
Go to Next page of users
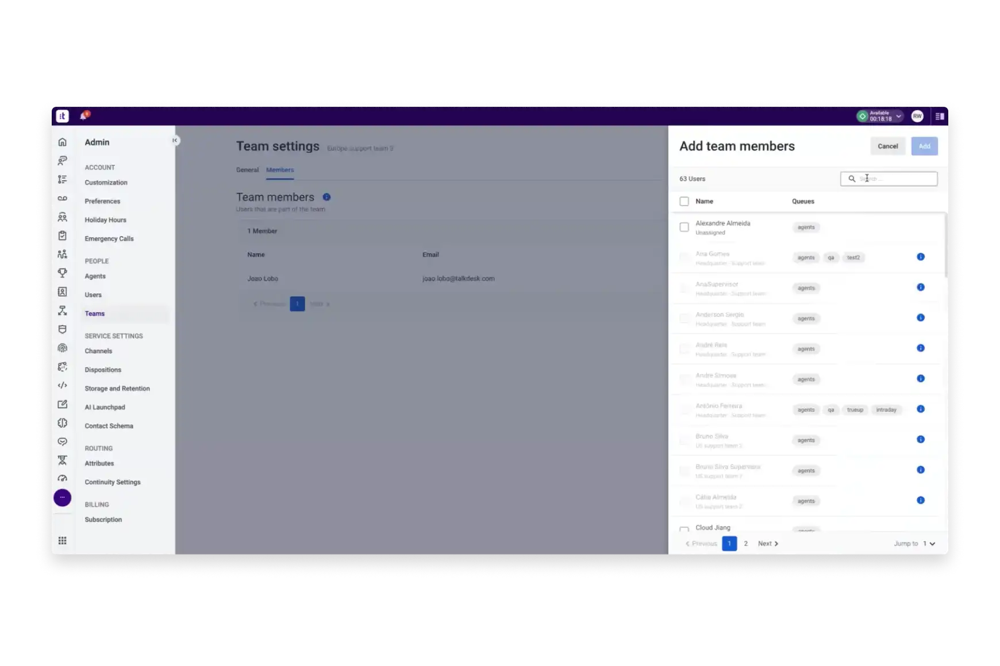point(767,543)
